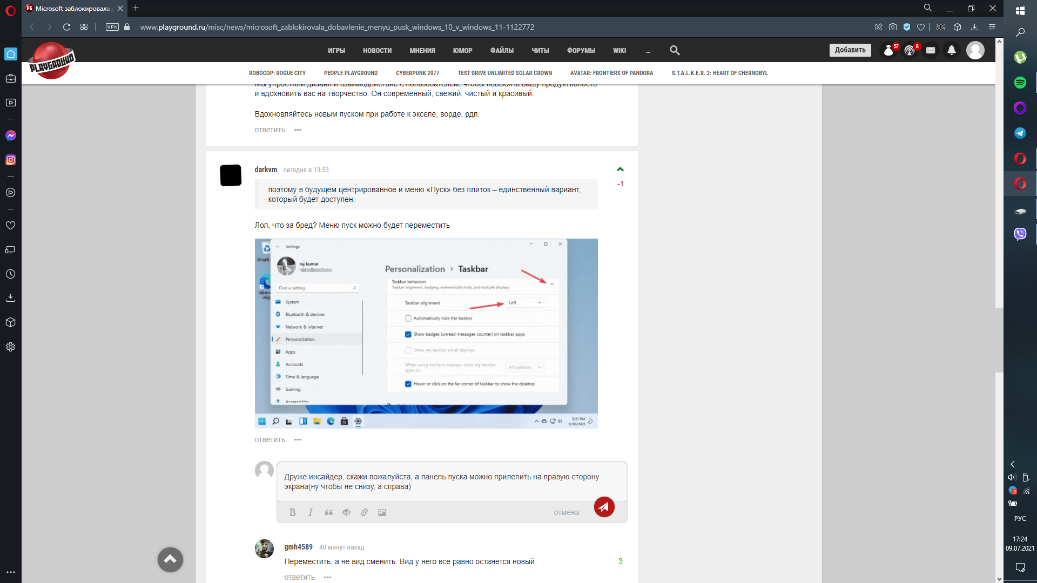Go to the ФОРУМЫ menu item

click(581, 51)
